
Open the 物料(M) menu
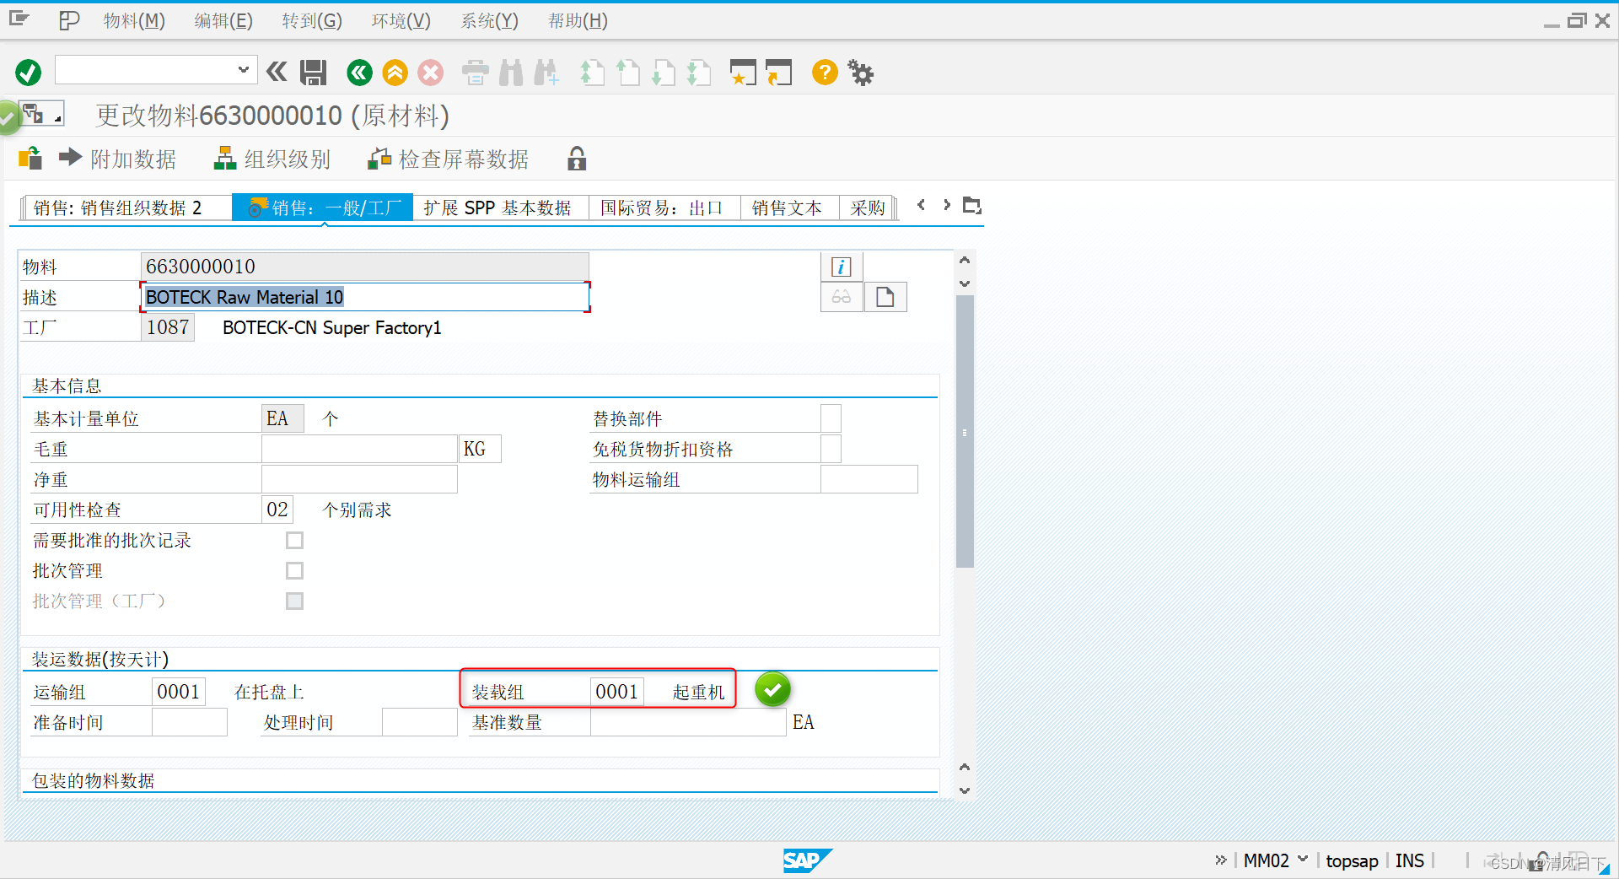[x=134, y=20]
